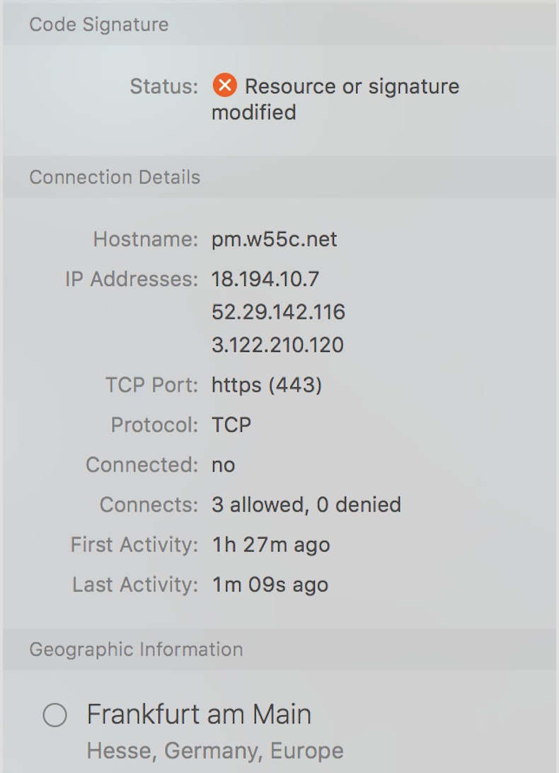Click the Hostname label

pyautogui.click(x=146, y=239)
